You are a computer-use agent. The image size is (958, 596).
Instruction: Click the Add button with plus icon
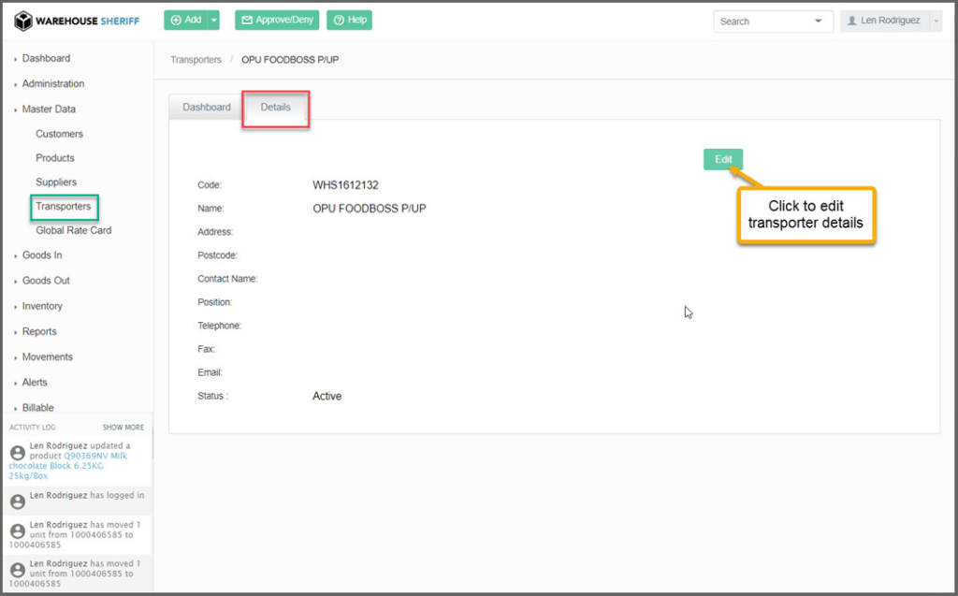click(x=184, y=20)
